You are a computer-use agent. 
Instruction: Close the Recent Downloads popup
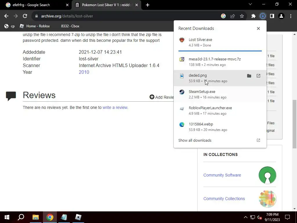[x=258, y=28]
